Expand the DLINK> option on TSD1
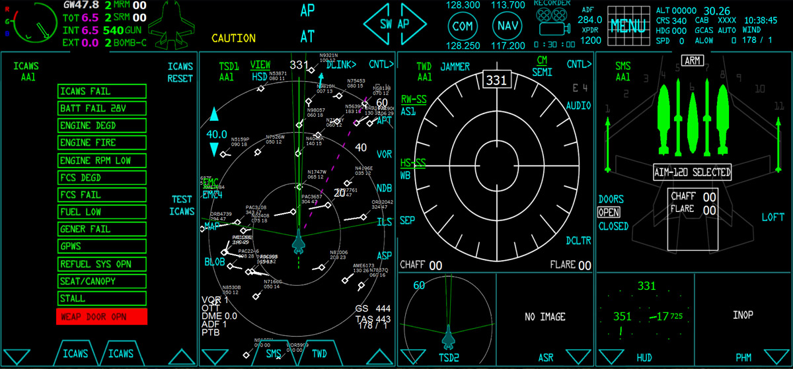 point(341,65)
